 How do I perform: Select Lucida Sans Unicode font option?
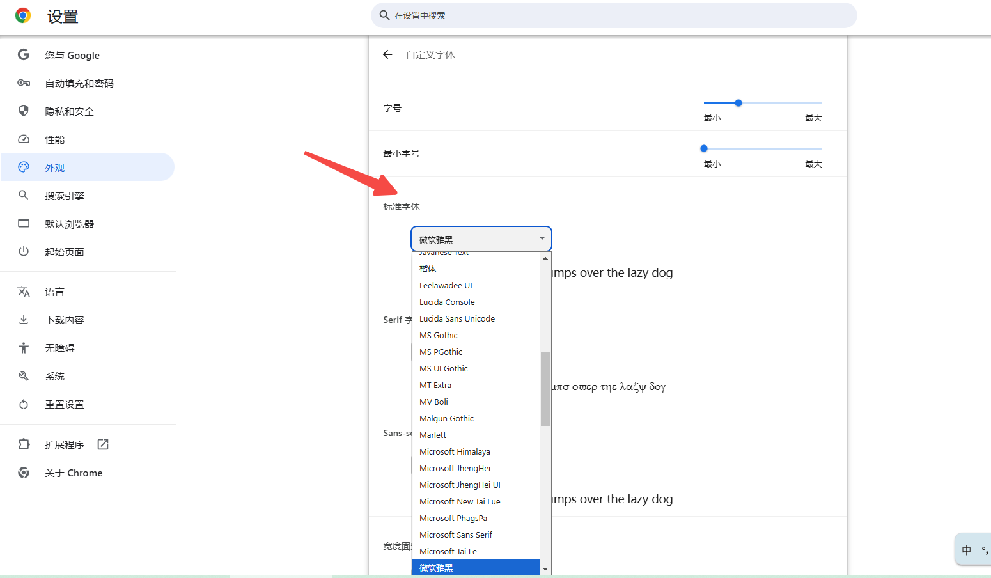coord(476,318)
